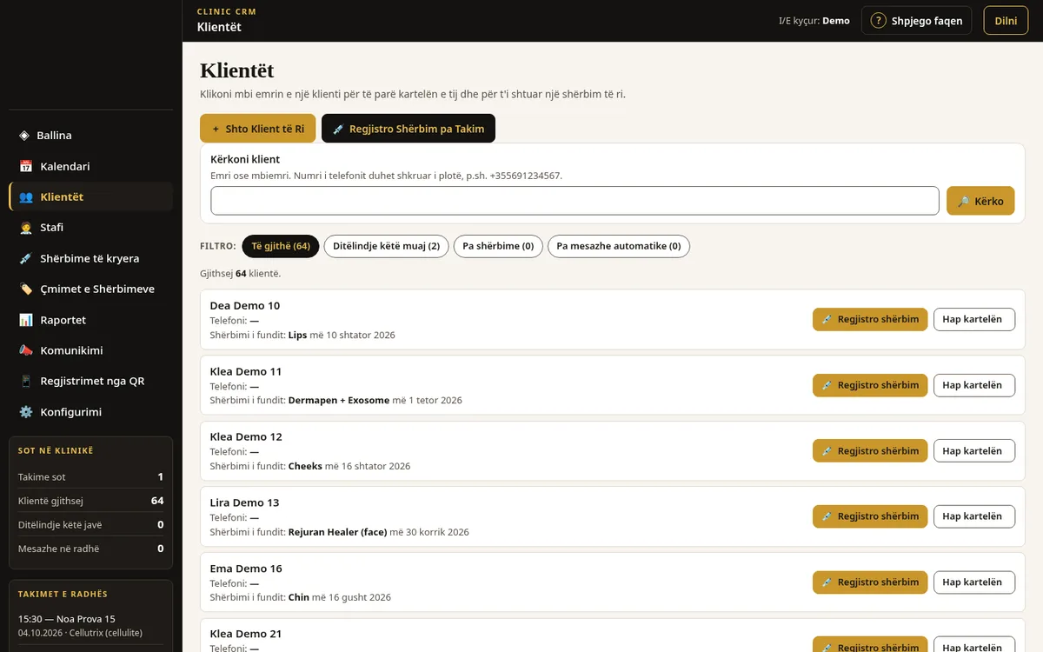The width and height of the screenshot is (1043, 652).
Task: Click the Komunikimi megaphone icon
Action: [x=26, y=350]
